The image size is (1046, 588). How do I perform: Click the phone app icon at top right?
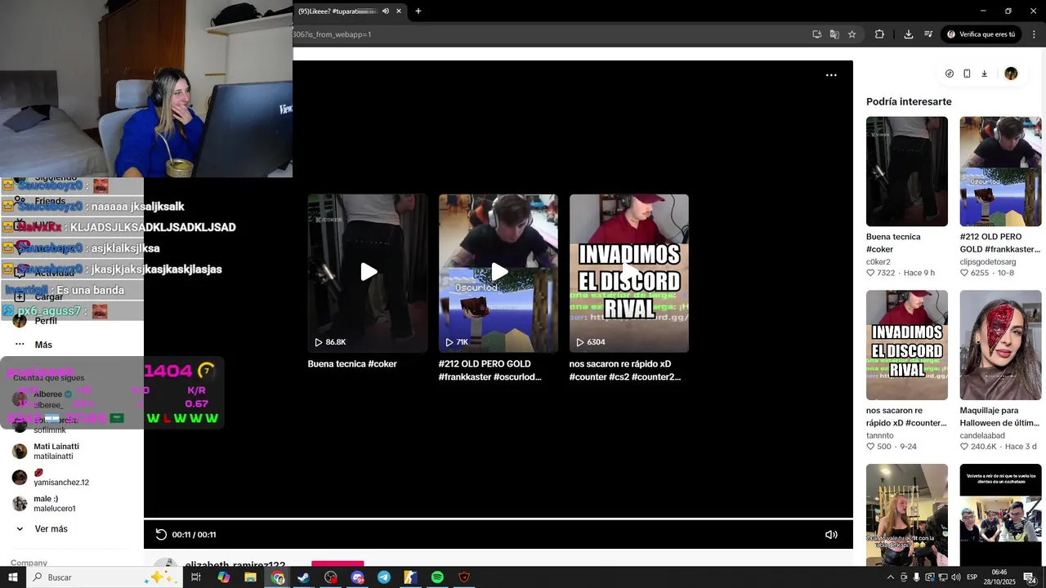pyautogui.click(x=967, y=73)
